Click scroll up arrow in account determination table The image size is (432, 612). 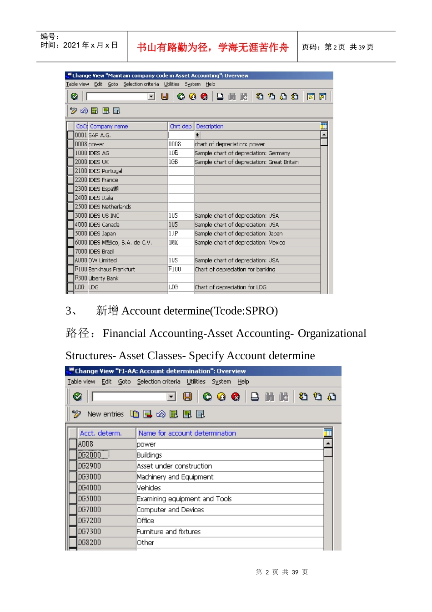click(328, 443)
